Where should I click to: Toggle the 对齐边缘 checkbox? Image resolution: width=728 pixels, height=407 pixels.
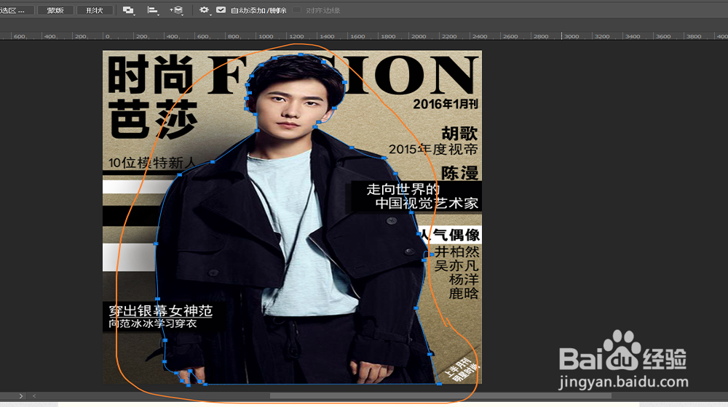(297, 10)
